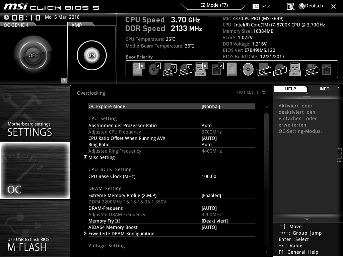This screenshot has height=257, width=343.
Task: Click the help panel top collapse handle
Action: coord(307,95)
